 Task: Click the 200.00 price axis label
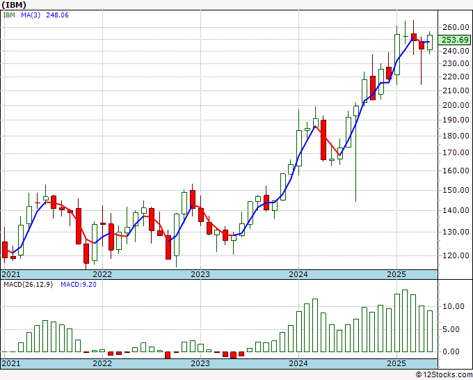456,105
